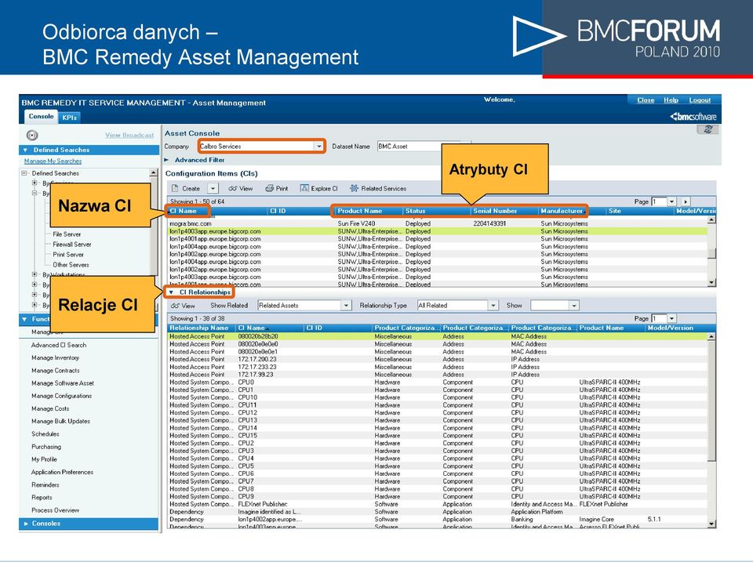Click the round broadcast icon in sidebar
The image size is (753, 562).
point(32,136)
